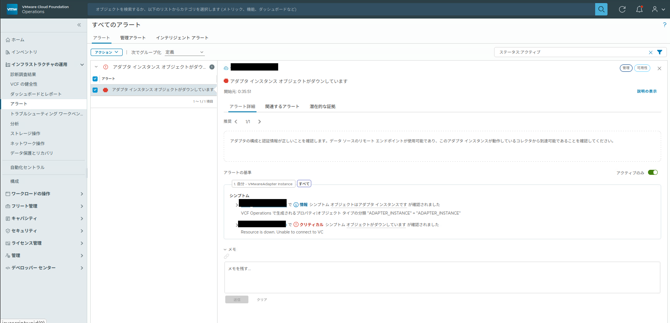Viewport: 670px width, 323px height.
Task: Open the アクション dropdown
Action: tap(106, 52)
